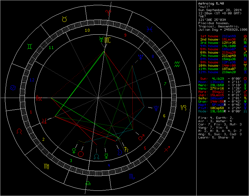
Task: Click house number 11 in the wheel
Action: click(51, 47)
